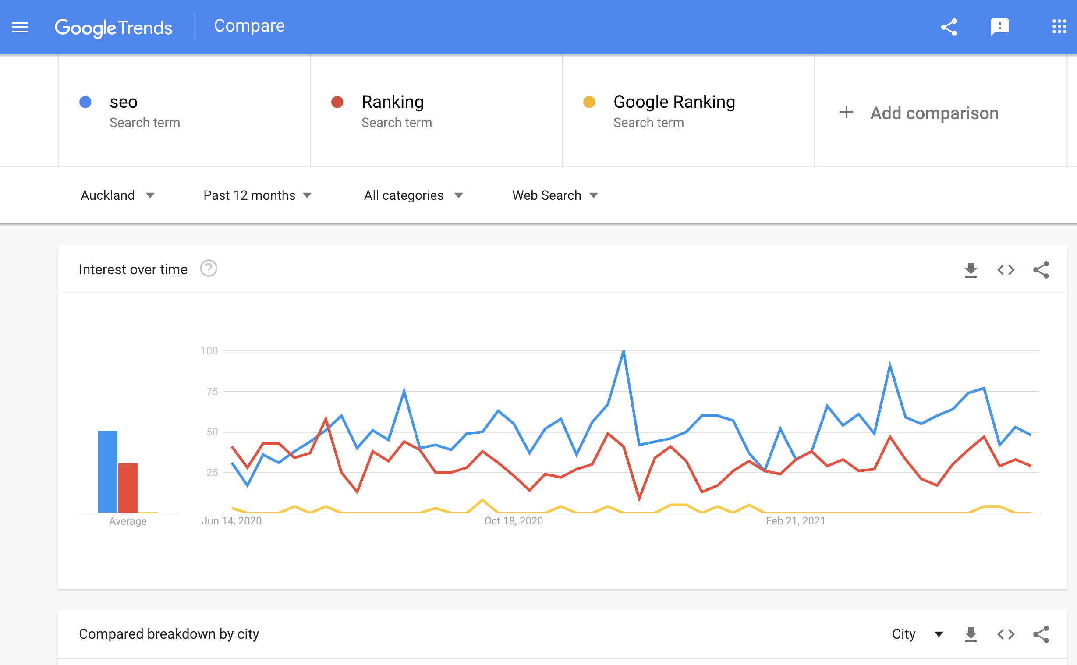Change region using the Auckland dropdown
Viewport: 1077px width, 665px height.
[117, 195]
